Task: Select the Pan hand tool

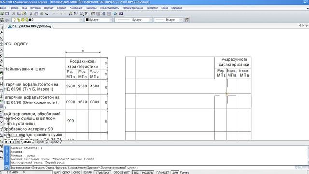Action: (70, 14)
